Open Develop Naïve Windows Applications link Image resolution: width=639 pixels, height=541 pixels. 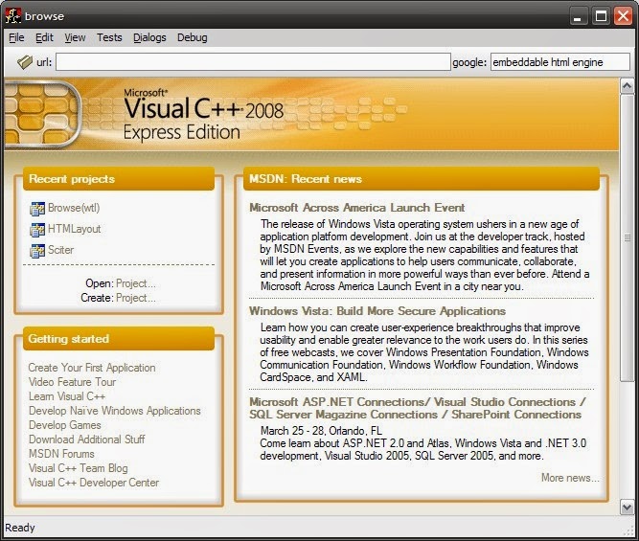(x=115, y=411)
